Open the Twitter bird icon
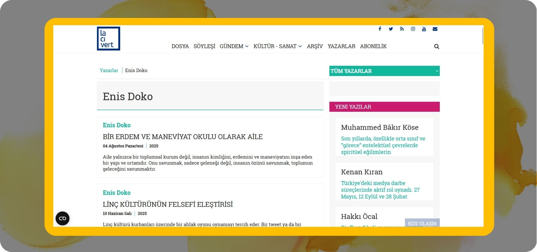This screenshot has height=252, width=537. click(391, 29)
